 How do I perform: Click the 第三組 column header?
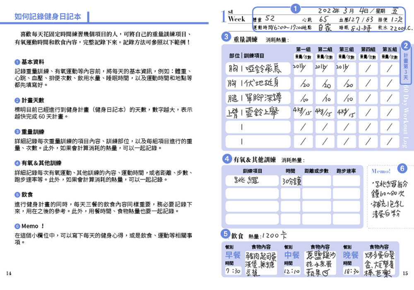tap(347, 49)
